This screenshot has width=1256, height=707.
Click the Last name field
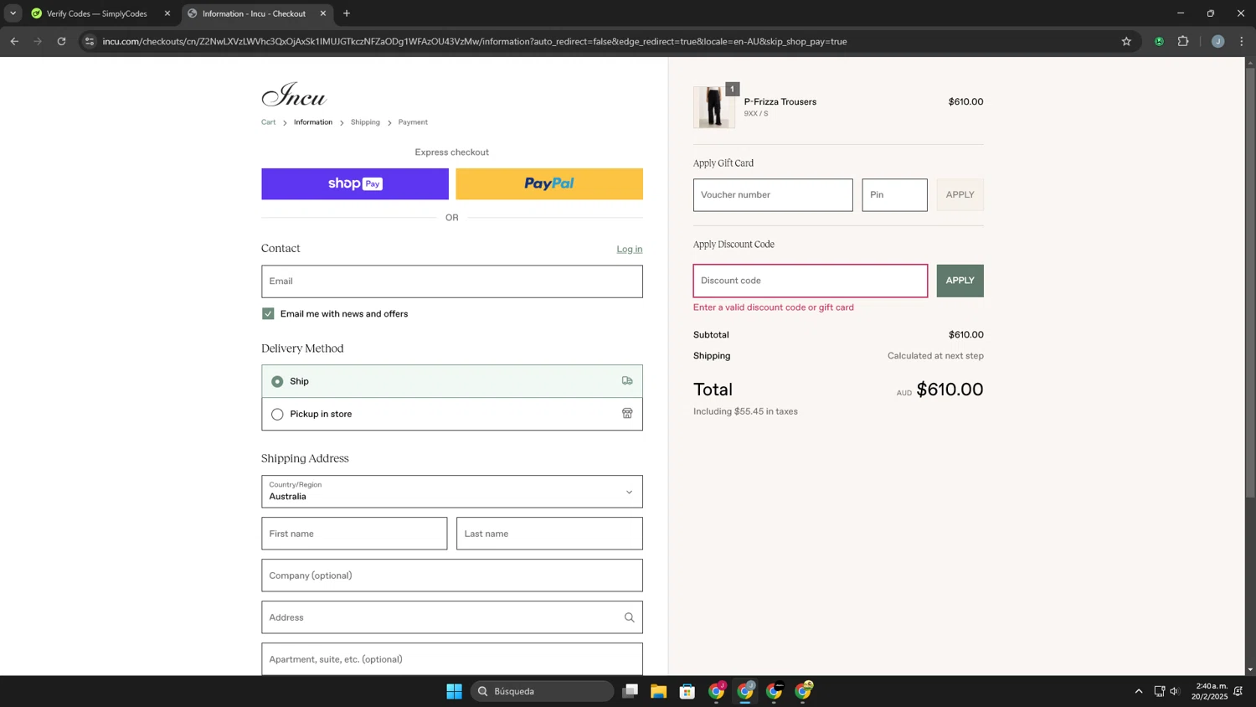pyautogui.click(x=549, y=534)
